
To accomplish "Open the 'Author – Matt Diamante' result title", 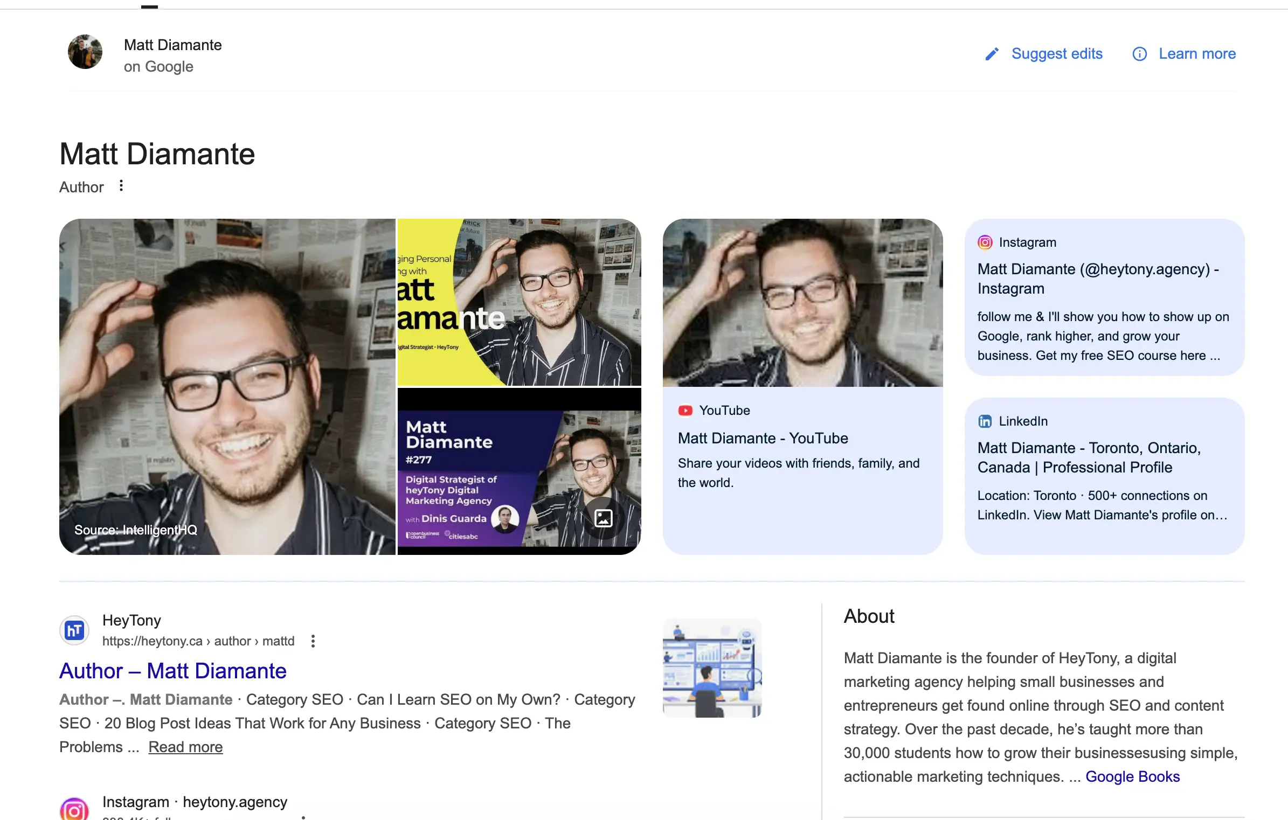I will (172, 671).
